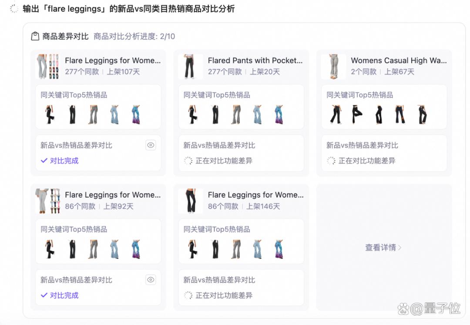Click the Flare Leggings 上架146天 product thumbnail
Image resolution: width=470 pixels, height=325 pixels.
pyautogui.click(x=190, y=201)
